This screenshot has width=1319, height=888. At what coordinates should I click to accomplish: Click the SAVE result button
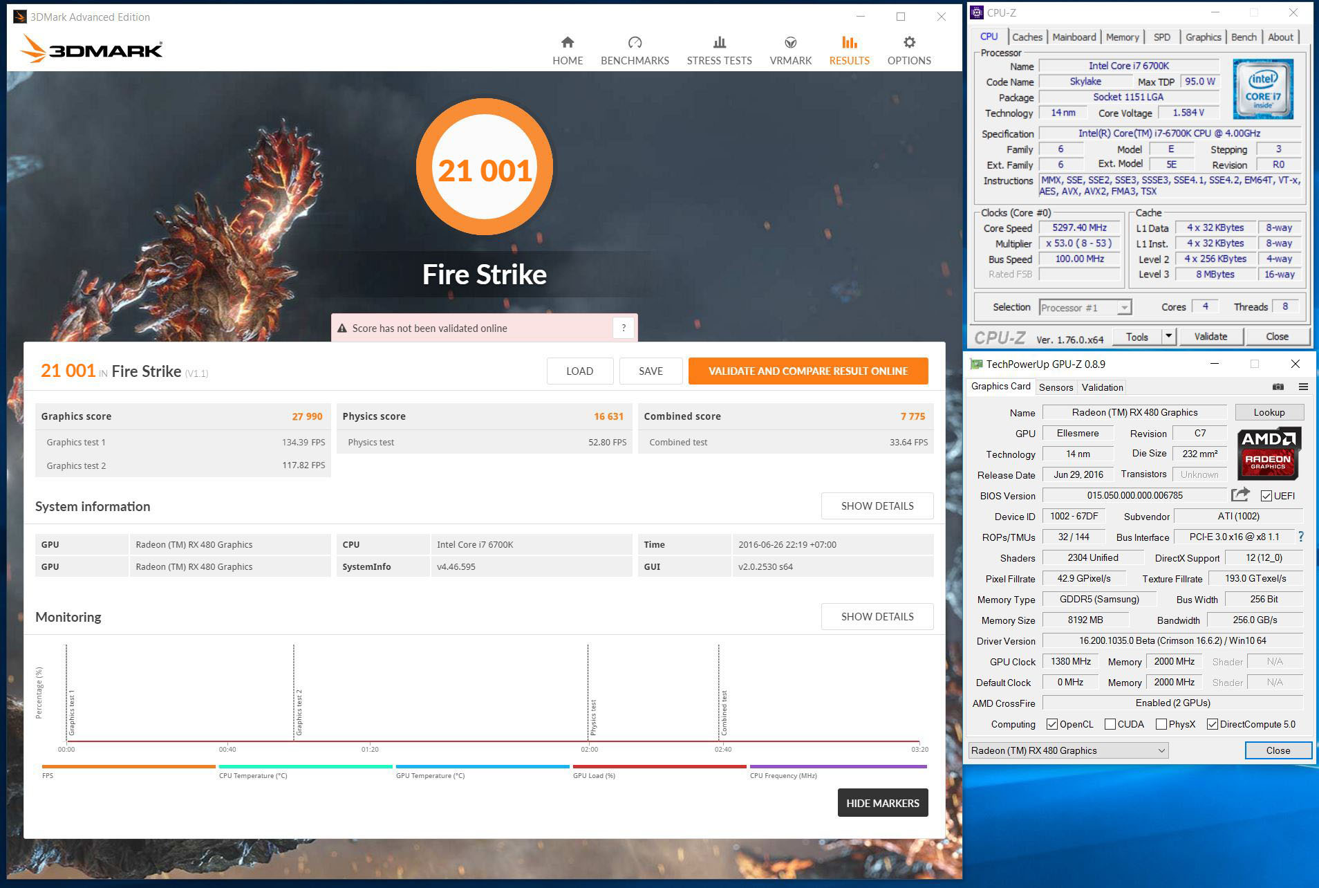click(651, 371)
